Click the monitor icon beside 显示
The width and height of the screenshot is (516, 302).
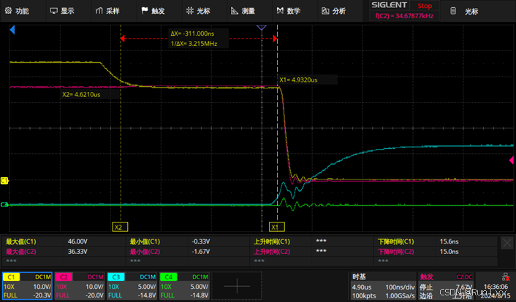53,11
